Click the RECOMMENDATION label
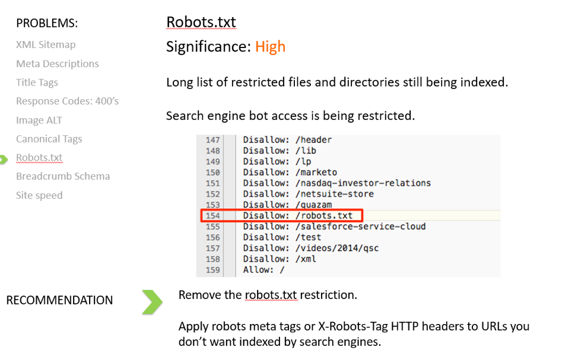This screenshot has height=356, width=578. (x=59, y=300)
